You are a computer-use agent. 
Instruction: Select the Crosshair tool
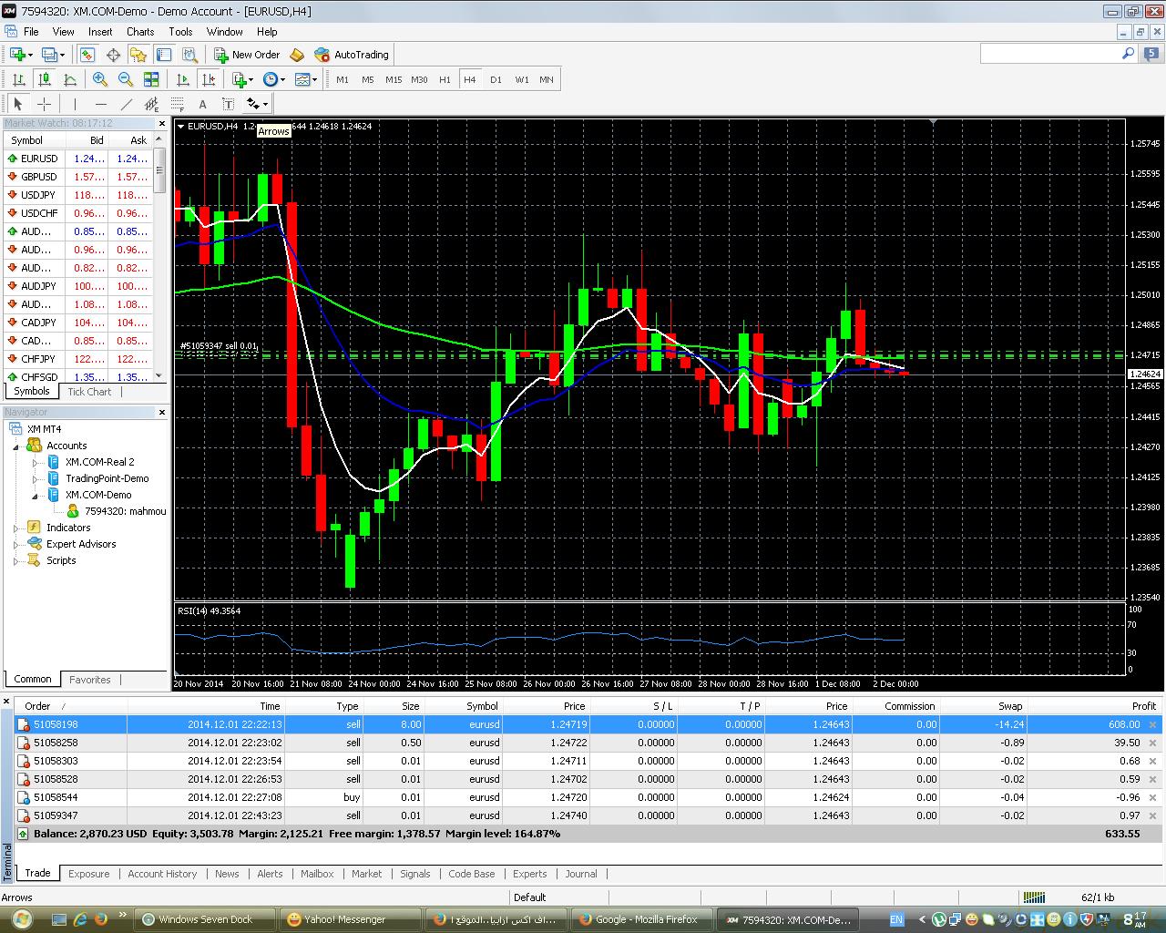(44, 104)
